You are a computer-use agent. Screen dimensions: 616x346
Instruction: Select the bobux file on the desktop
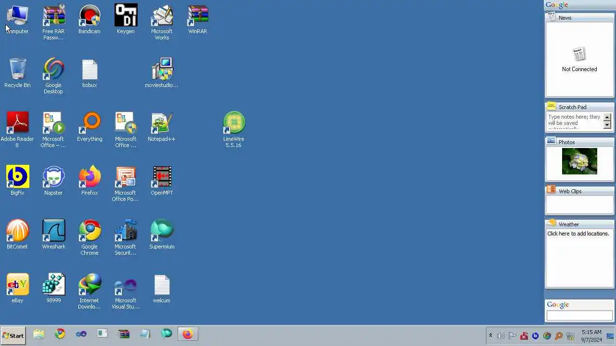[90, 73]
